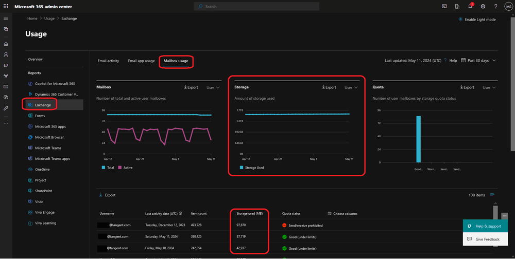
Task: Open the settings gear icon
Action: tap(483, 6)
